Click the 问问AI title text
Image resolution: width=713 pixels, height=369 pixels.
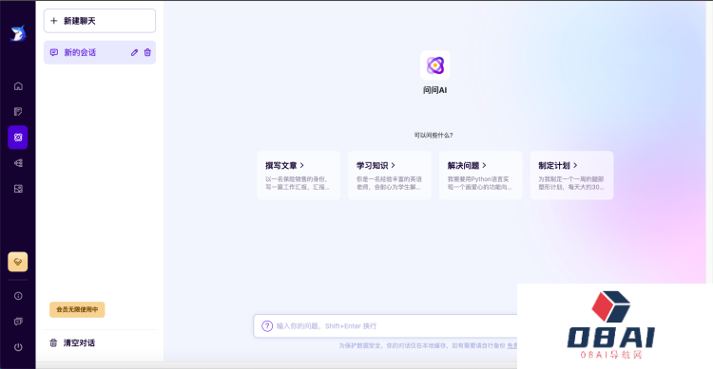click(x=435, y=90)
